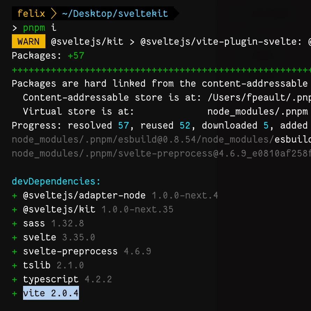
Task: Click the 'Progress:' label
Action: [37, 125]
